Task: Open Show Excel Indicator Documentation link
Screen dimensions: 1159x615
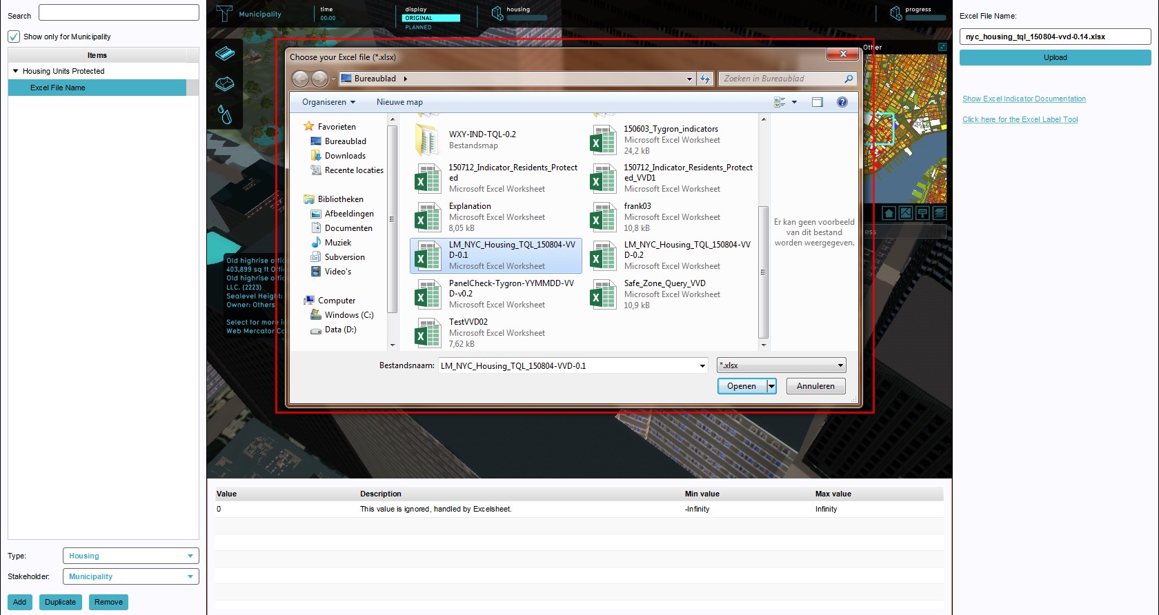Action: click(x=1024, y=99)
